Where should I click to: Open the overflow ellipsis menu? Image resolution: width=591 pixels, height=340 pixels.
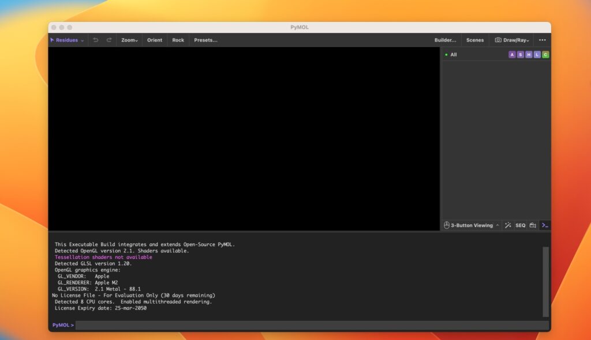pyautogui.click(x=541, y=40)
